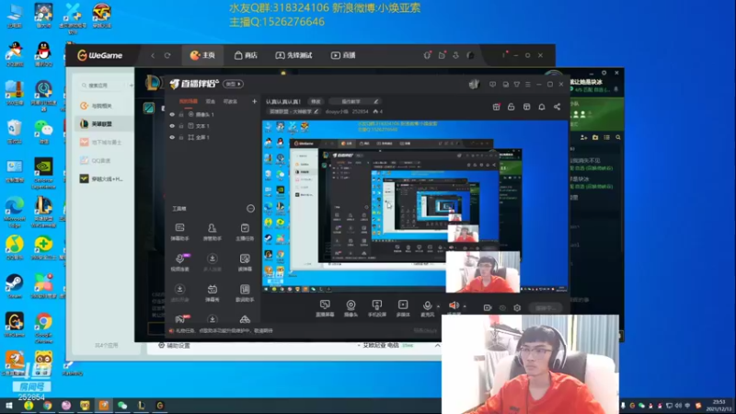Open 辅助设置 in the League client
This screenshot has height=414, width=736.
174,346
